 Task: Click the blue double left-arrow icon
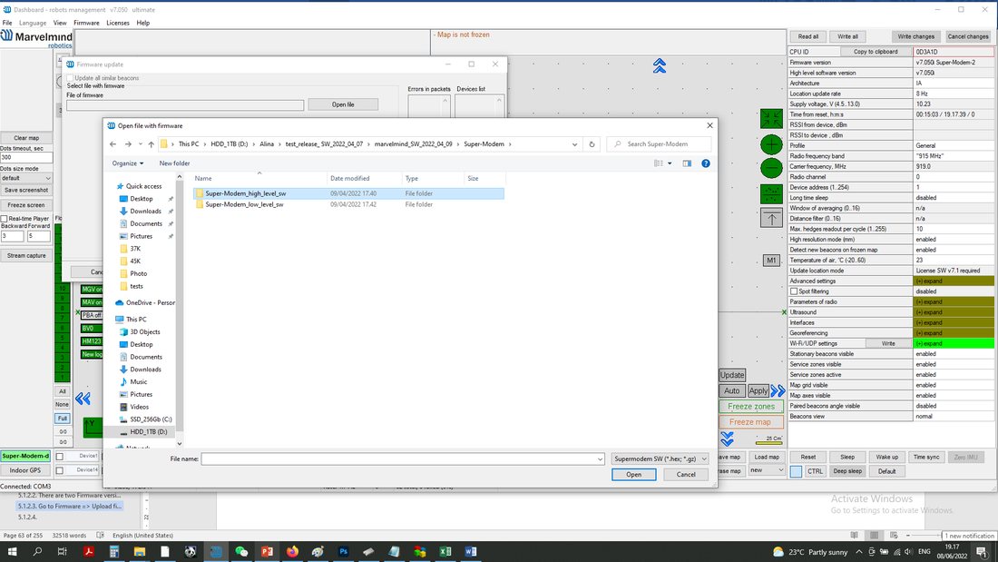coord(83,399)
